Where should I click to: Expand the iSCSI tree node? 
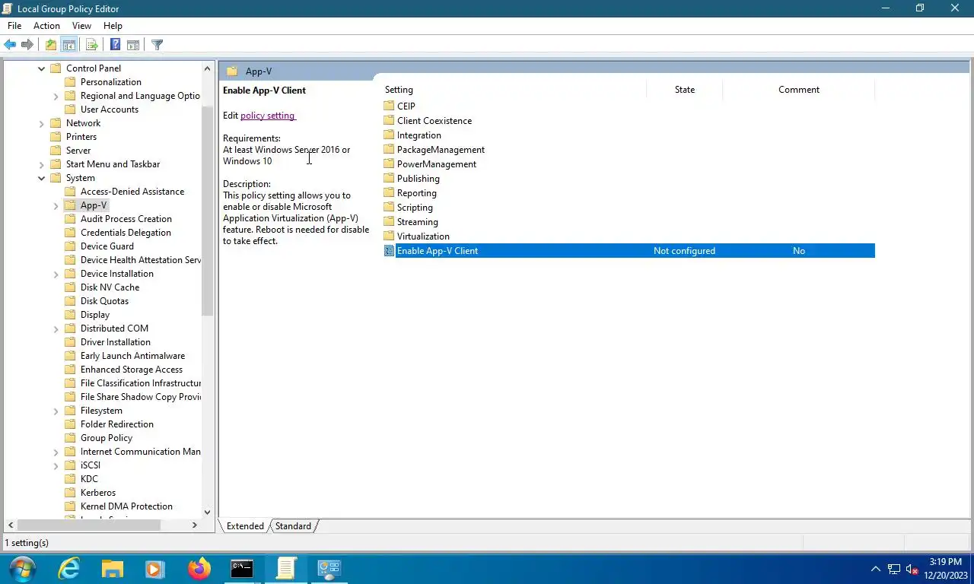(x=56, y=465)
